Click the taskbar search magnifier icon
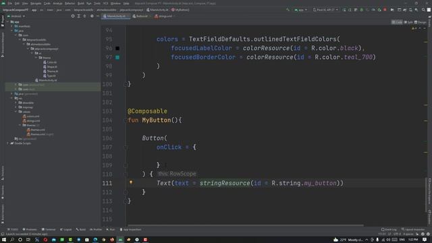Viewport: 432px width, 243px height. pos(12,240)
